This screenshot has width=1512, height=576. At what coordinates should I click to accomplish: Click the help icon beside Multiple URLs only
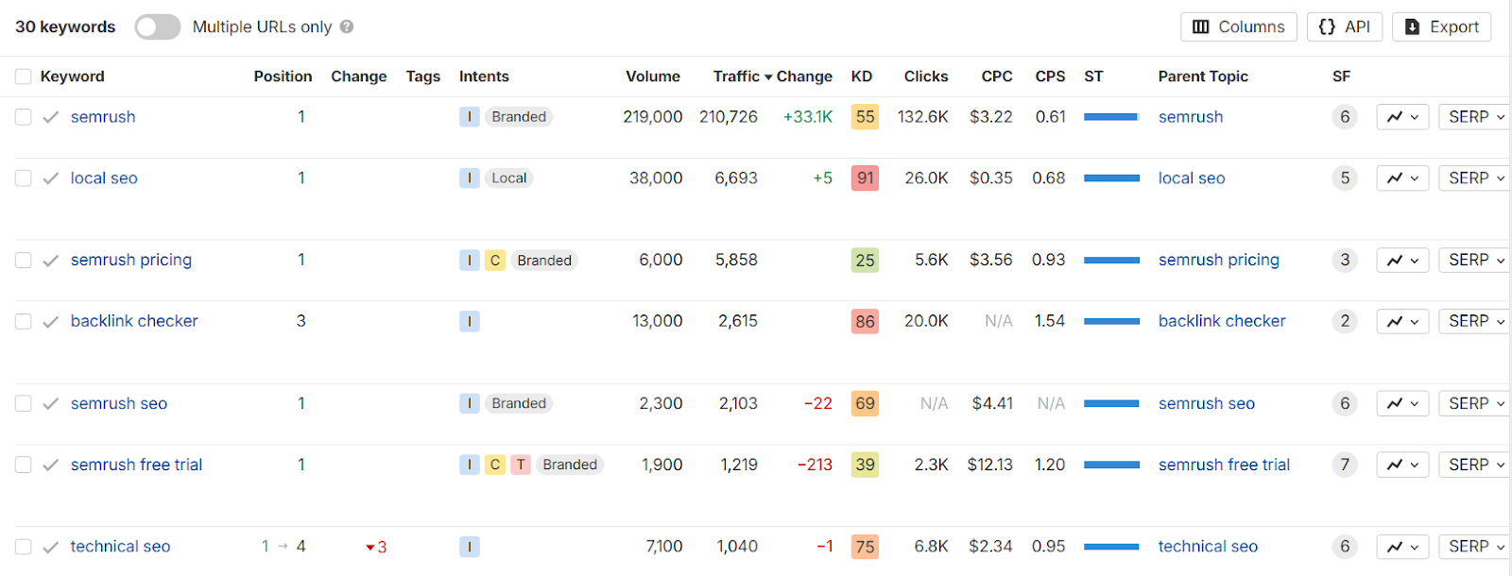tap(346, 26)
